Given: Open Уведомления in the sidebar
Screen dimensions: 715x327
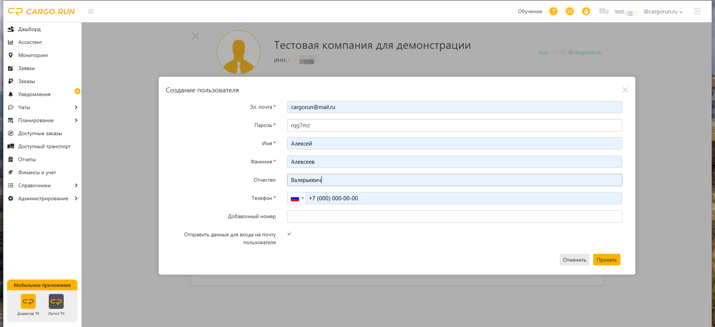Looking at the screenshot, I should (x=34, y=94).
